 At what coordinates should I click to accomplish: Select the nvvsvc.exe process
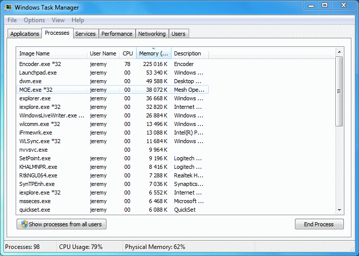(x=112, y=150)
